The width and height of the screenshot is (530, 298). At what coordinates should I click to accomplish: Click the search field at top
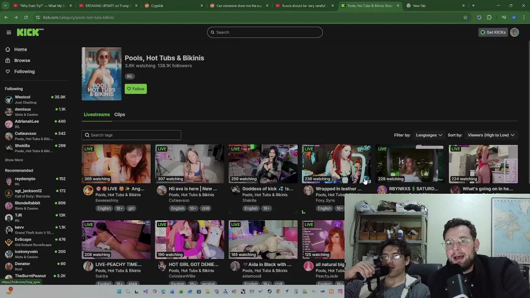point(265,32)
